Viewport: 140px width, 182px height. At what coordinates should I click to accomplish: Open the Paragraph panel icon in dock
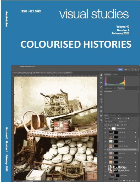pyautogui.click(x=101, y=102)
